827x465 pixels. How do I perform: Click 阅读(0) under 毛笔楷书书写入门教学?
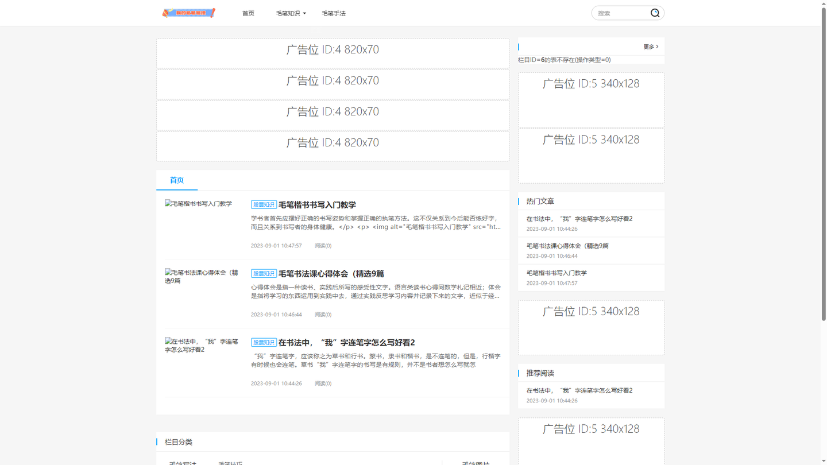click(323, 246)
